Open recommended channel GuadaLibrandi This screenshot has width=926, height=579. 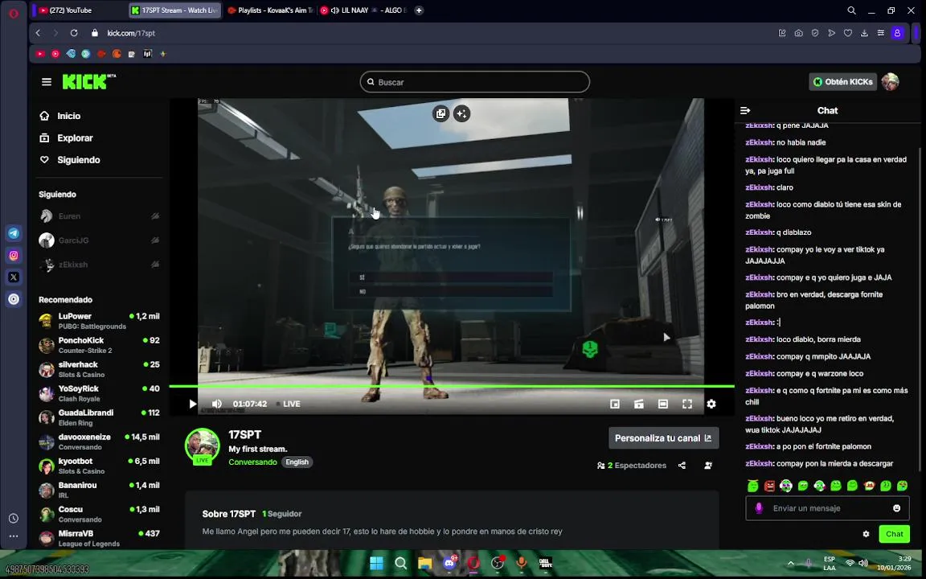pyautogui.click(x=99, y=417)
